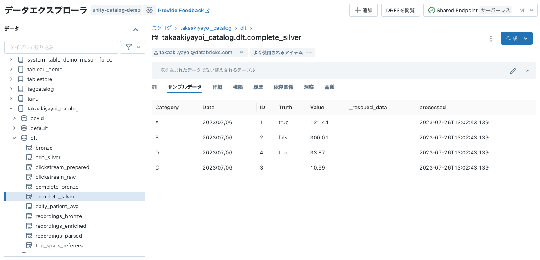
Task: Click the filter icon above the data tree
Action: pyautogui.click(x=129, y=47)
